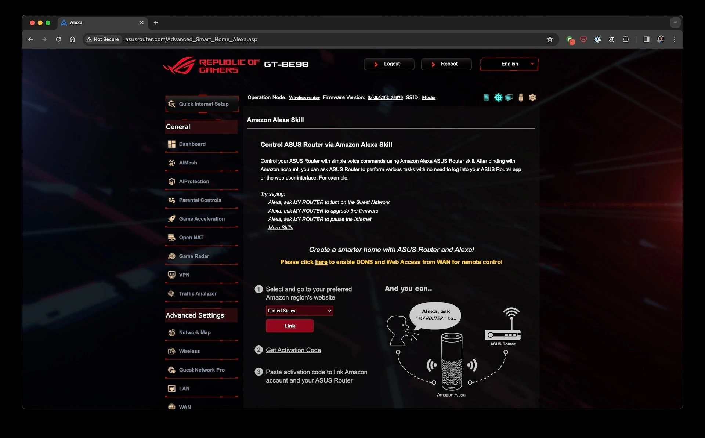The image size is (705, 438).
Task: Select AiProtection menu item
Action: [201, 181]
